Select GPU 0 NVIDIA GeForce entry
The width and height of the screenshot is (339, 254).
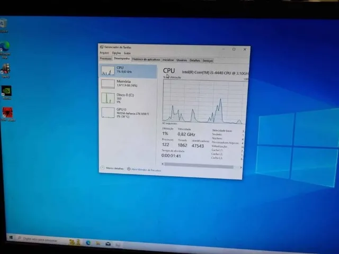(x=128, y=113)
